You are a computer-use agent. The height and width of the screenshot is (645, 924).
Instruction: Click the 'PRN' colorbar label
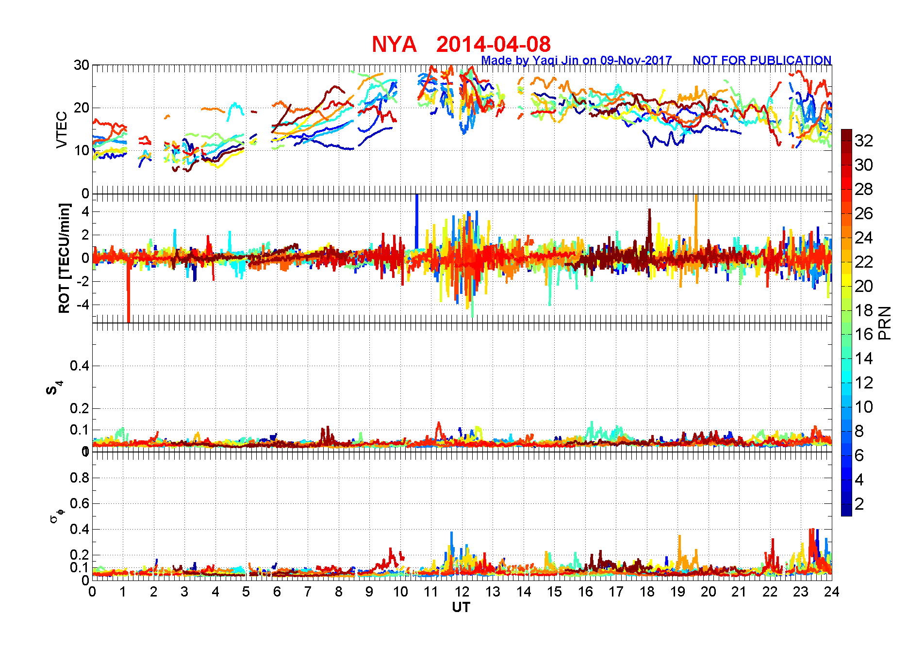[885, 323]
